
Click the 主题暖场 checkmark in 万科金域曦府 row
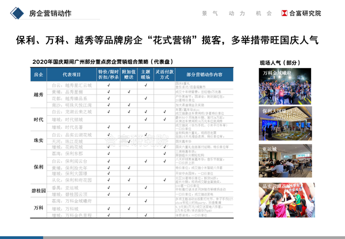145,200
